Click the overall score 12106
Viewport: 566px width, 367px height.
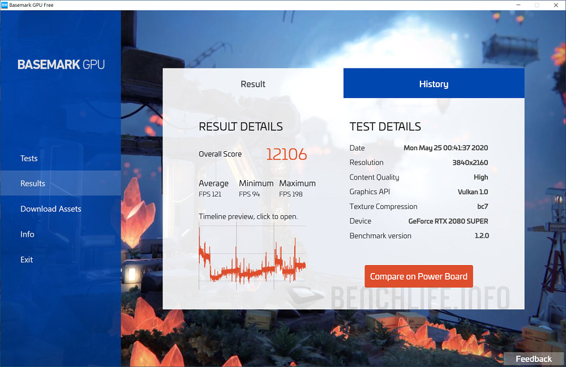286,153
